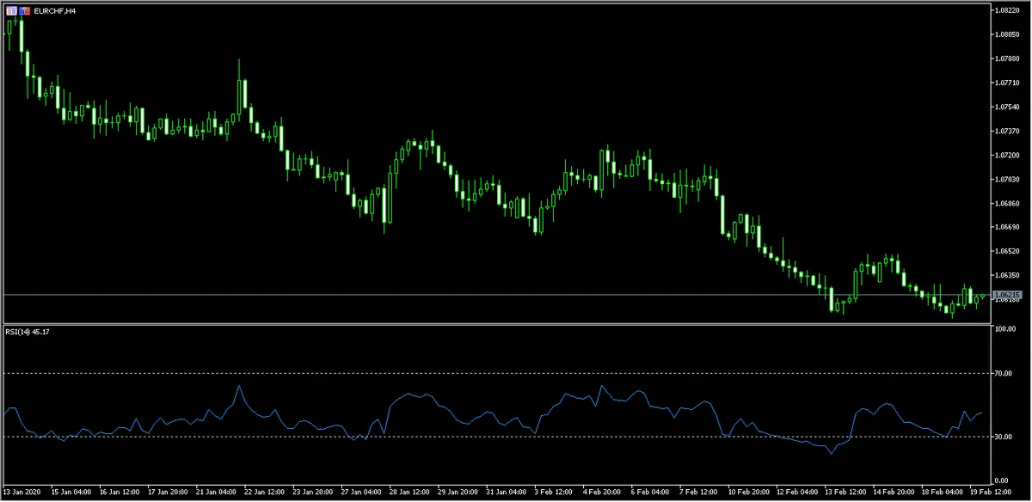Click the 1.07540 price scale label
Viewport: 1032px width, 502px height.
click(x=1008, y=107)
